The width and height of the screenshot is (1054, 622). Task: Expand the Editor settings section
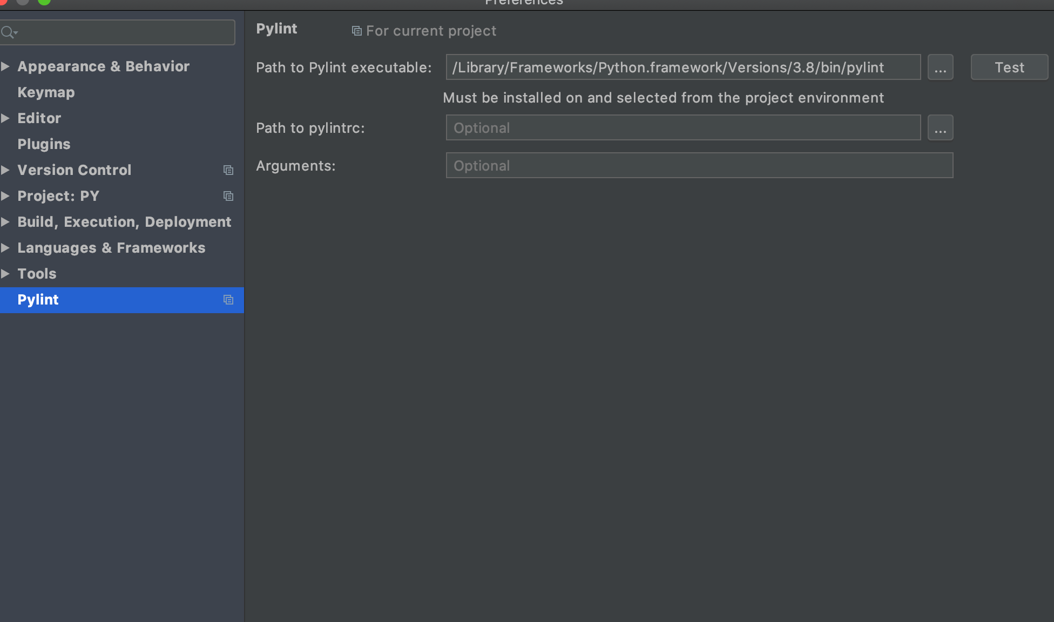pos(5,118)
